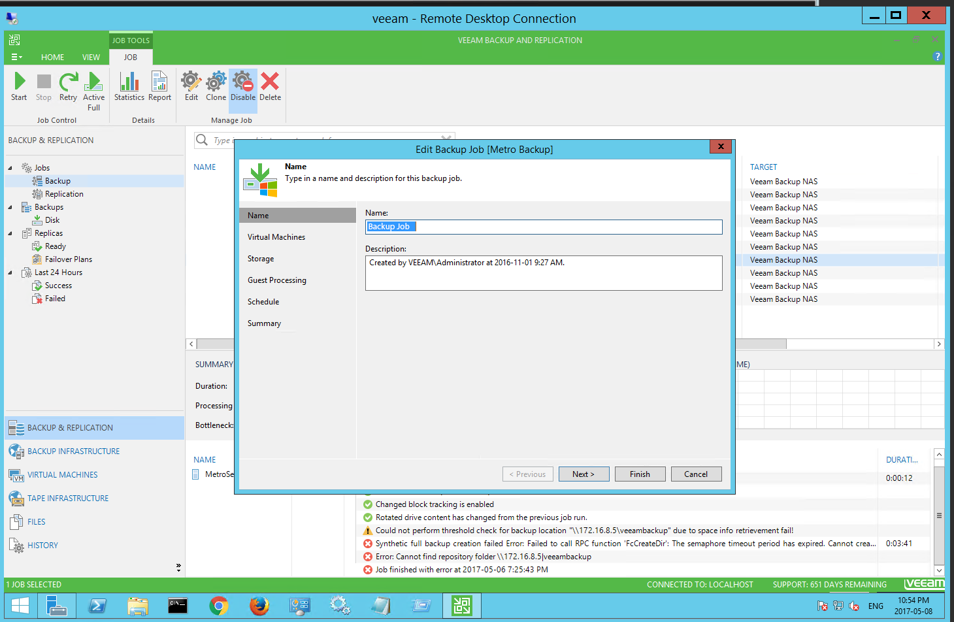Switch to the HOME ribbon tab

pyautogui.click(x=52, y=57)
